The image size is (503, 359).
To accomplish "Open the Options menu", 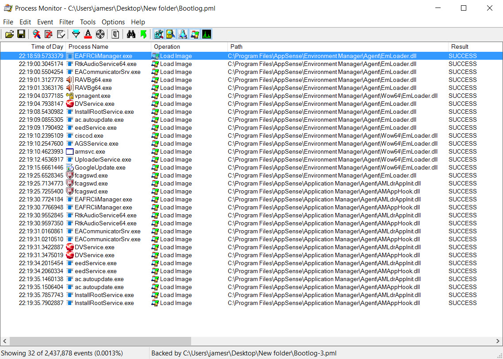I will tap(113, 22).
